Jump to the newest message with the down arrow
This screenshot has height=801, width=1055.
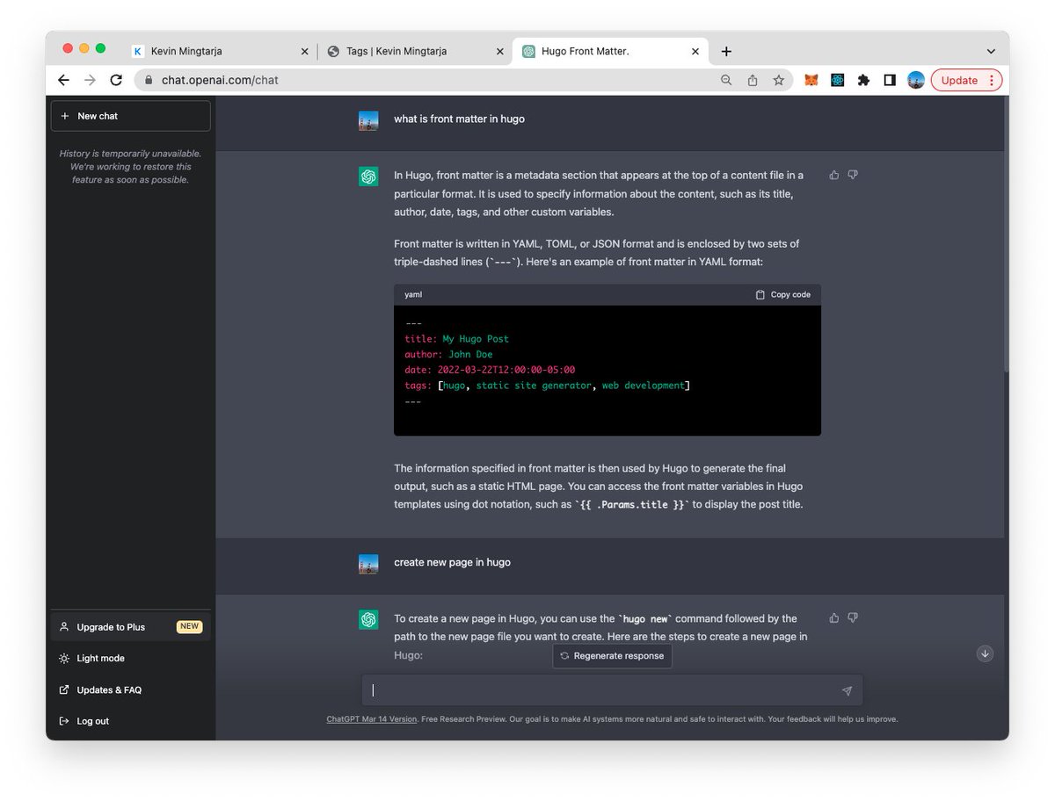click(985, 653)
